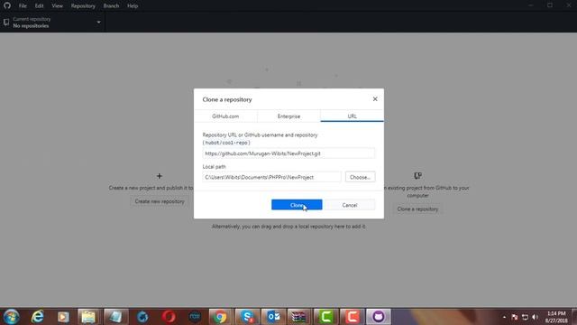Launch Internet Explorer from taskbar
This screenshot has height=325, width=577.
38,317
